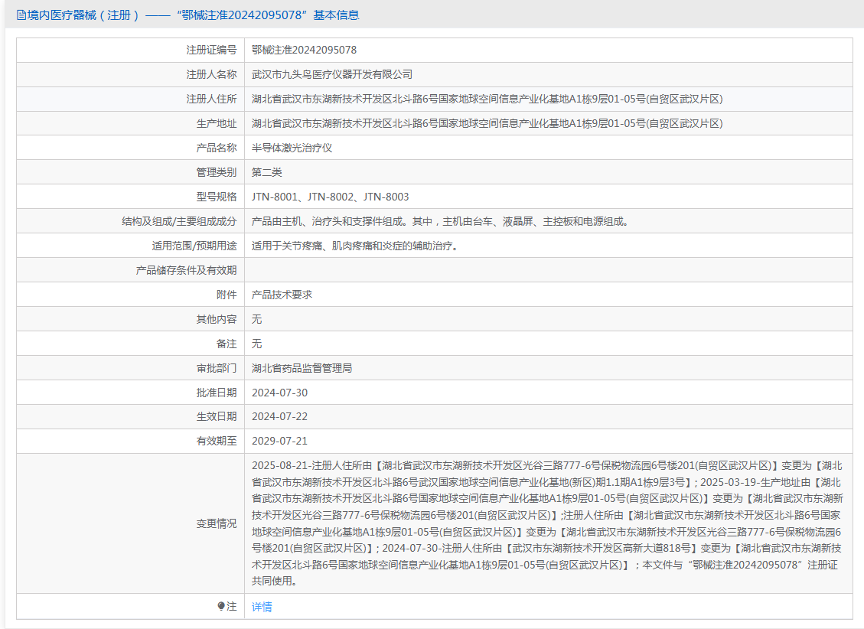Click the 审批部门 label cell
This screenshot has width=864, height=629.
point(131,368)
